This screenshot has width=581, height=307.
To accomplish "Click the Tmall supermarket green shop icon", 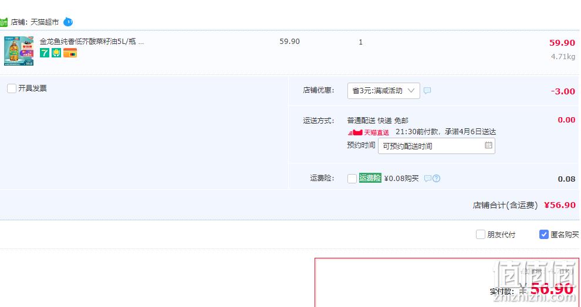I will click(4, 22).
